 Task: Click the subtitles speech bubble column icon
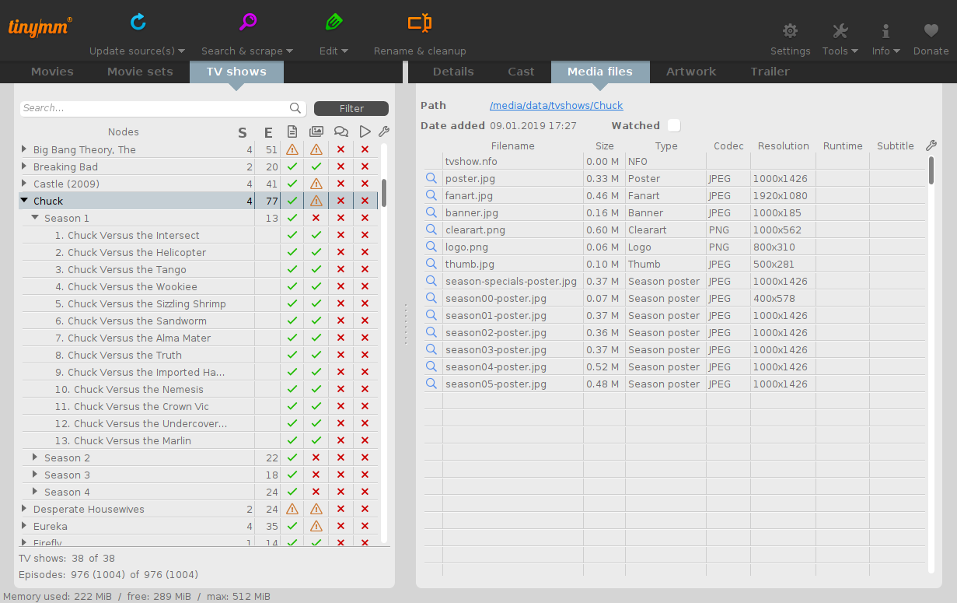pyautogui.click(x=341, y=132)
